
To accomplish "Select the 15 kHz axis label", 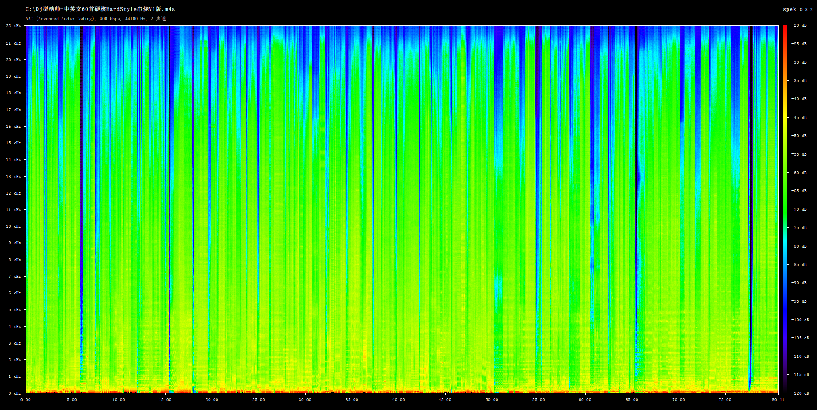I will click(x=13, y=143).
